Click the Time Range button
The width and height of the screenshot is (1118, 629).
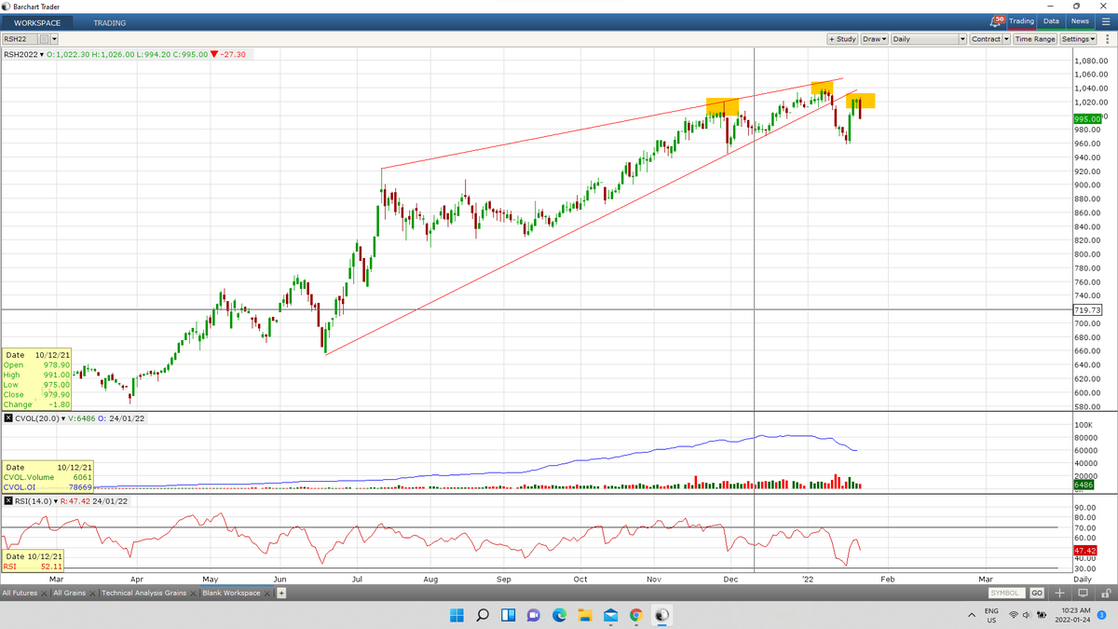pos(1035,39)
